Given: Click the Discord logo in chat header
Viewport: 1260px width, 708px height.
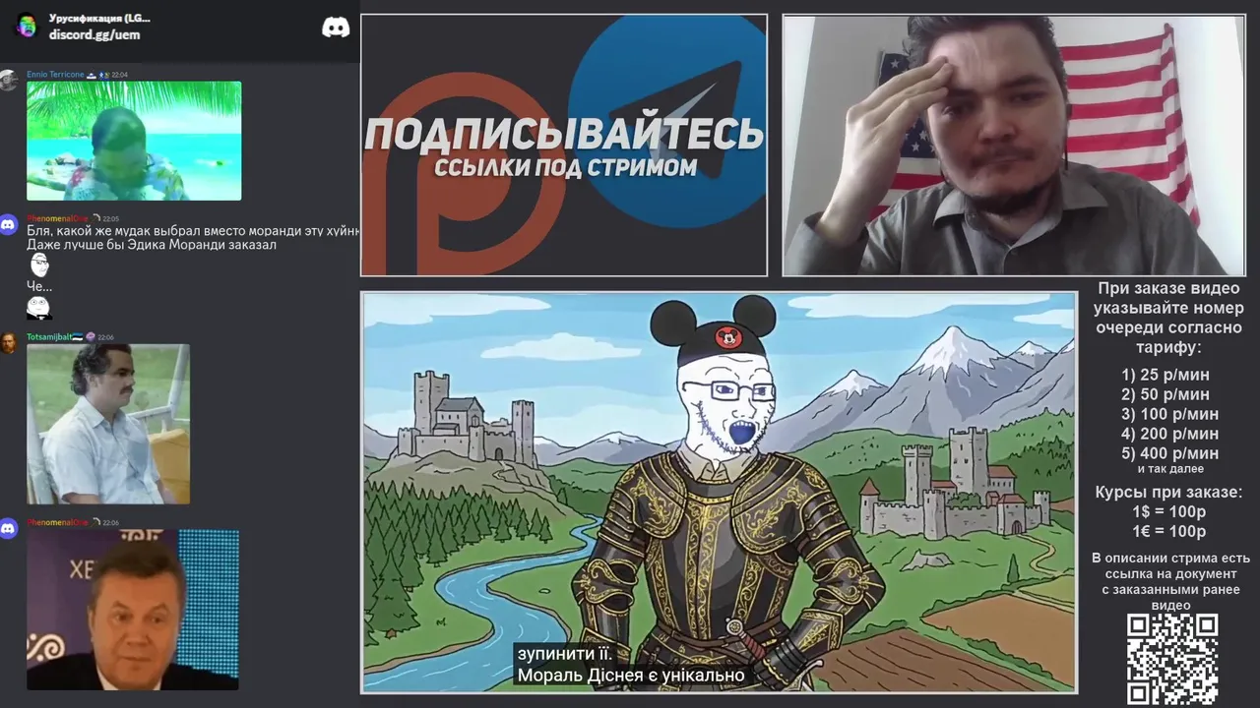Looking at the screenshot, I should tap(336, 28).
